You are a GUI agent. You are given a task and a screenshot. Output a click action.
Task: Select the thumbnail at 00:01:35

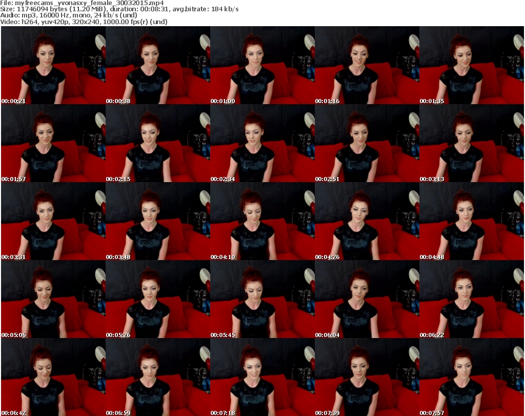[x=472, y=65]
